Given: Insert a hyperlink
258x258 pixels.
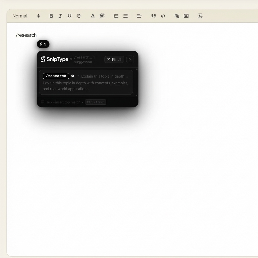Looking at the screenshot, I should [x=177, y=16].
